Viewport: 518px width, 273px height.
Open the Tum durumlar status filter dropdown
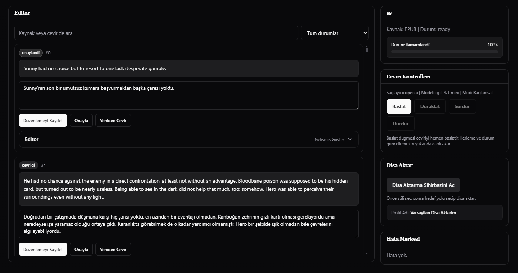pyautogui.click(x=335, y=33)
